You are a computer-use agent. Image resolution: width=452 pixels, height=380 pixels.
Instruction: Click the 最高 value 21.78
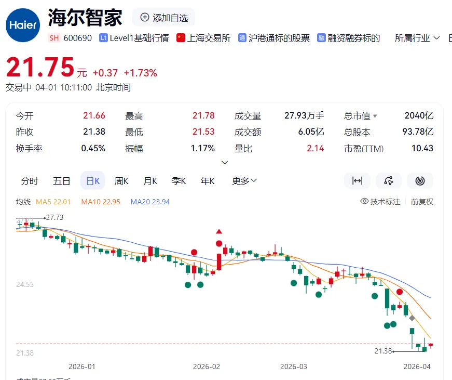203,115
